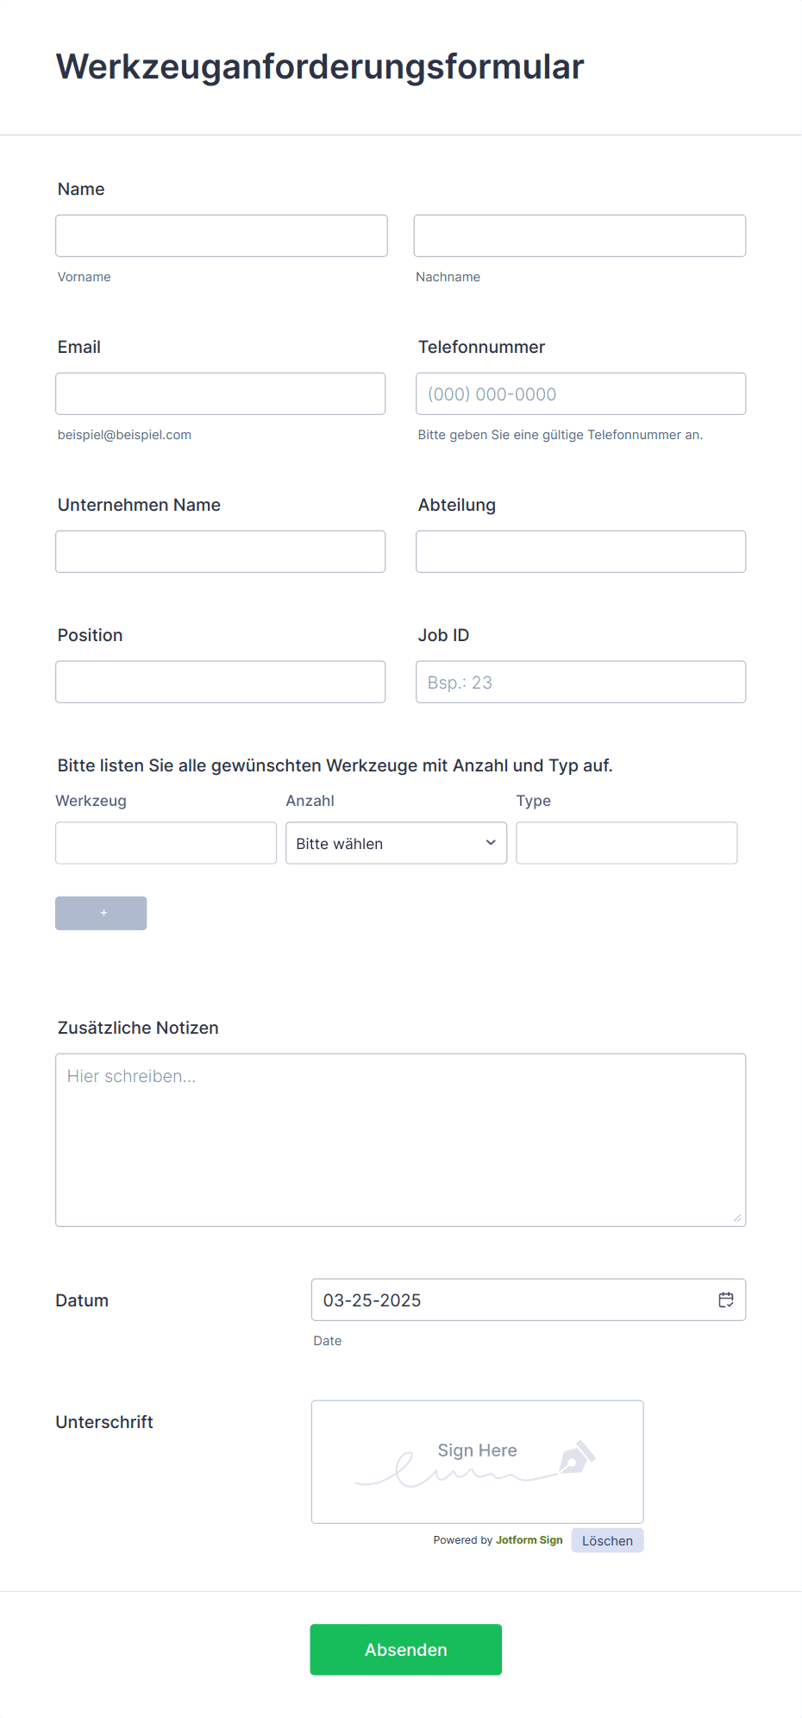Expand the Anzahl 'Bitte wählen' dropdown

pyautogui.click(x=396, y=843)
